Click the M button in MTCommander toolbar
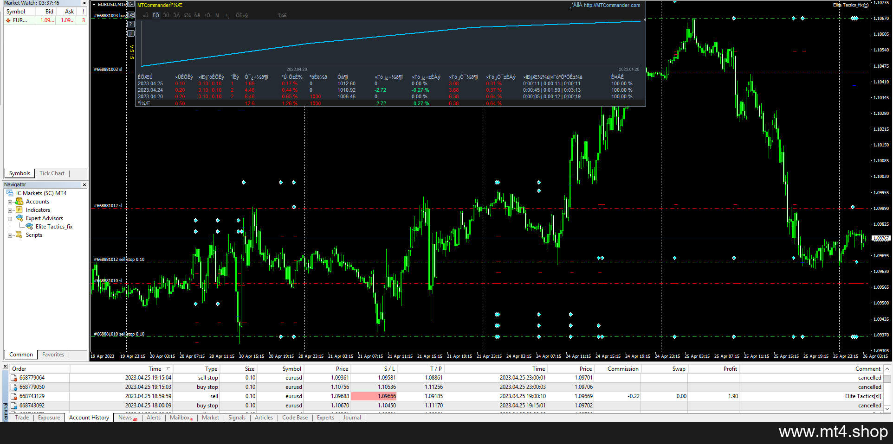The height and width of the screenshot is (444, 893). click(217, 15)
